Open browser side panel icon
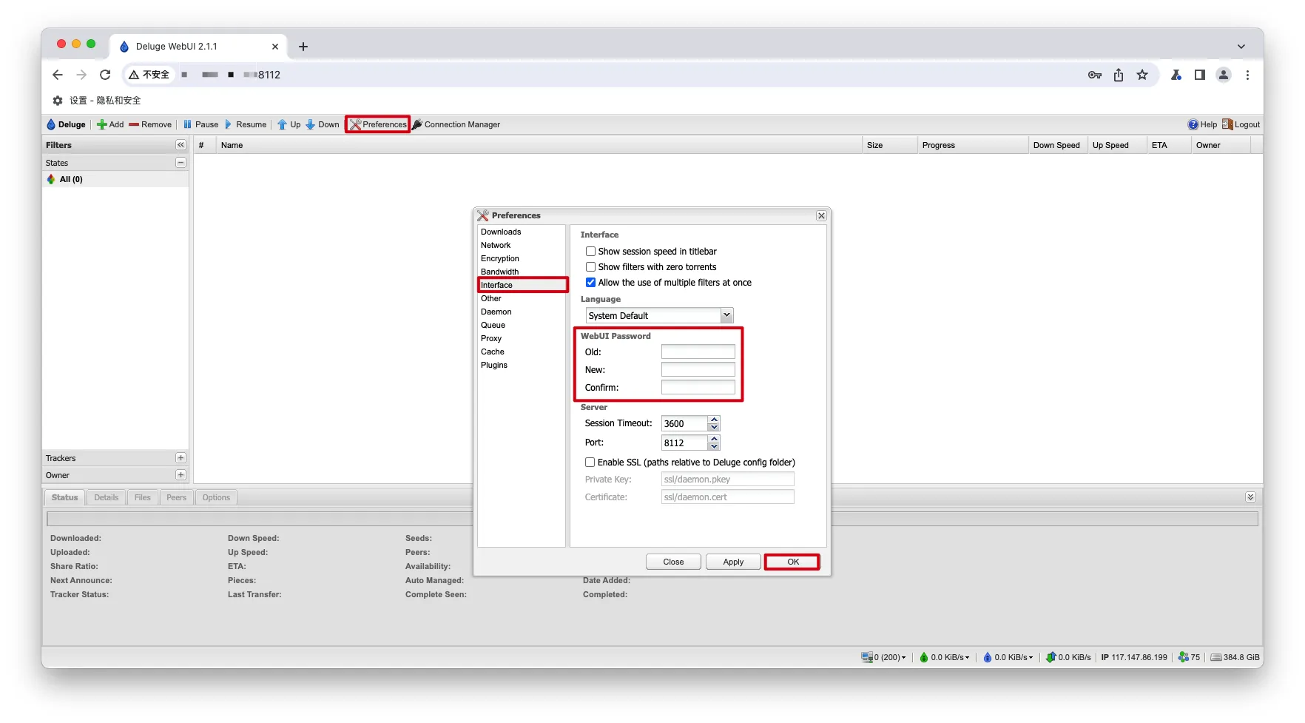Image resolution: width=1305 pixels, height=723 pixels. point(1200,75)
